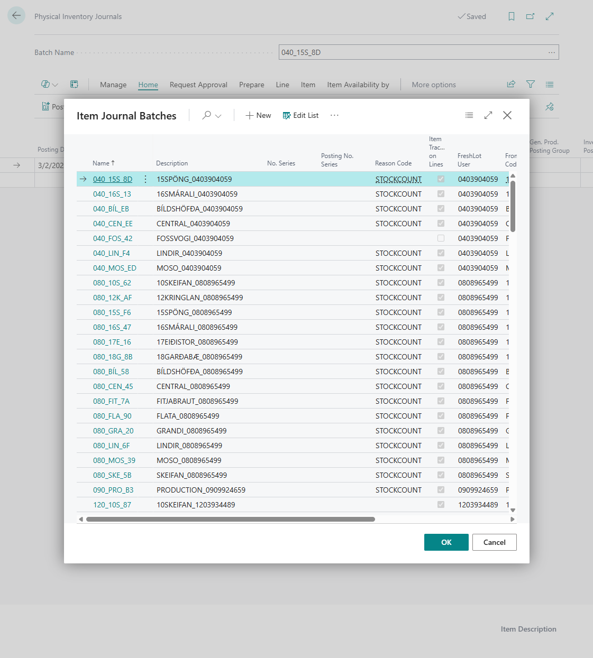Click the dialog list layout icon
This screenshot has width=593, height=658.
click(469, 115)
